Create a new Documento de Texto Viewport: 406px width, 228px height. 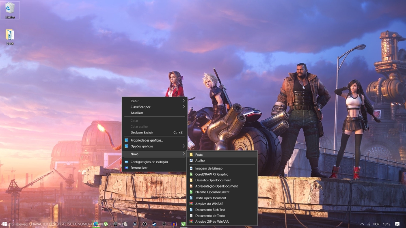pyautogui.click(x=222, y=215)
